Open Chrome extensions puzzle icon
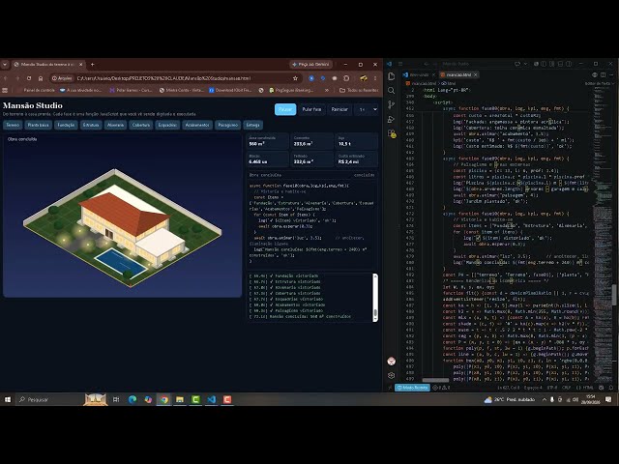 (346, 78)
